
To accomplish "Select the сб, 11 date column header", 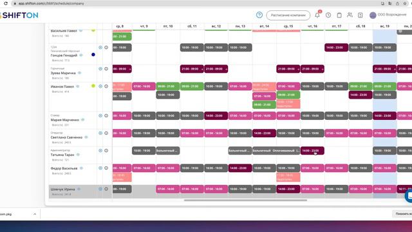I will [x=192, y=26].
